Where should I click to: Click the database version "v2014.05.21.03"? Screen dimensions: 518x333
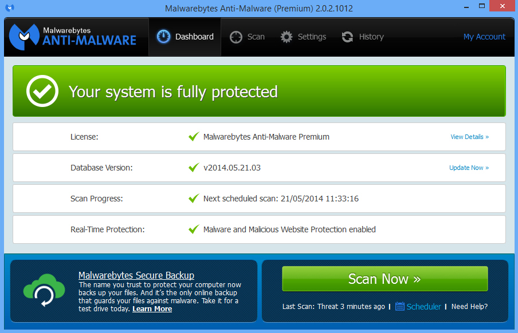coord(232,168)
